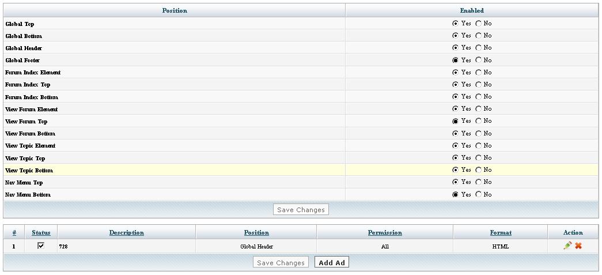Viewport: 602px width, 275px height.
Task: Select No for Forum Index Element
Action: click(x=478, y=73)
